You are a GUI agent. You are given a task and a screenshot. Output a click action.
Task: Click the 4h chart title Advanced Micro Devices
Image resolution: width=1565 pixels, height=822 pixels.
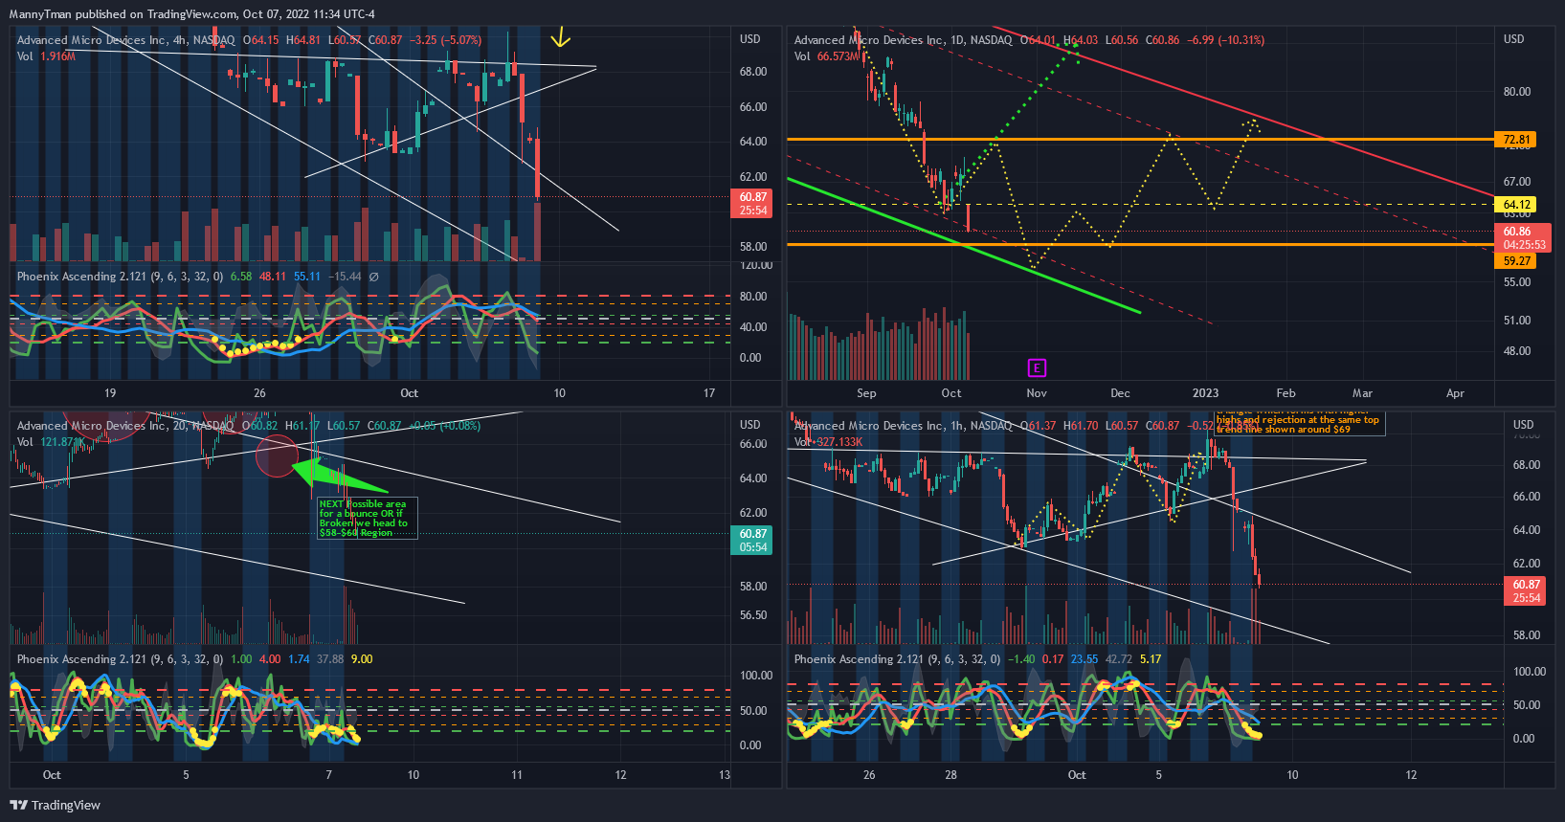[x=92, y=40]
